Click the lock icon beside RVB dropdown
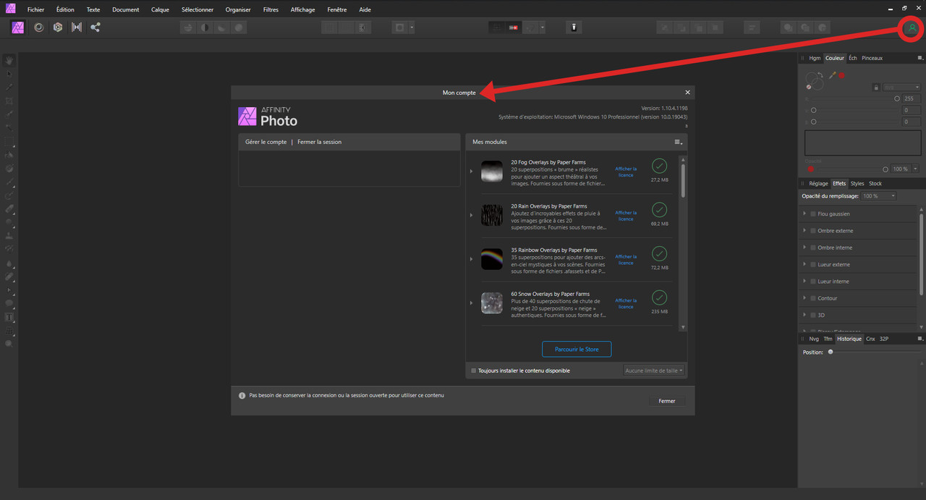This screenshot has width=926, height=500. 876,87
